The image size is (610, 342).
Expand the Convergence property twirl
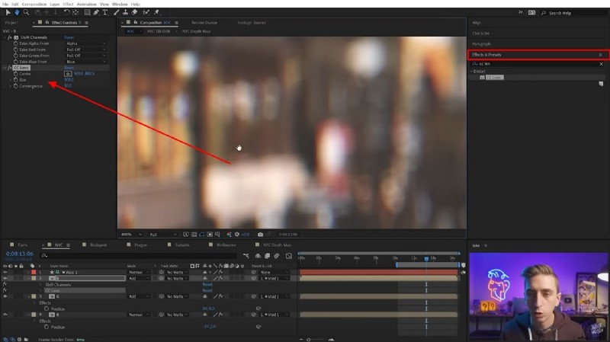point(11,86)
